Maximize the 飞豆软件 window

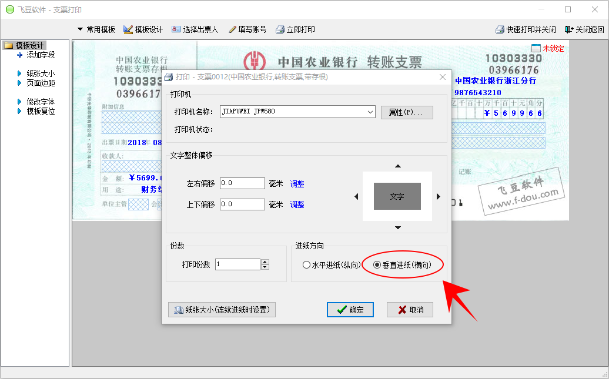point(568,10)
